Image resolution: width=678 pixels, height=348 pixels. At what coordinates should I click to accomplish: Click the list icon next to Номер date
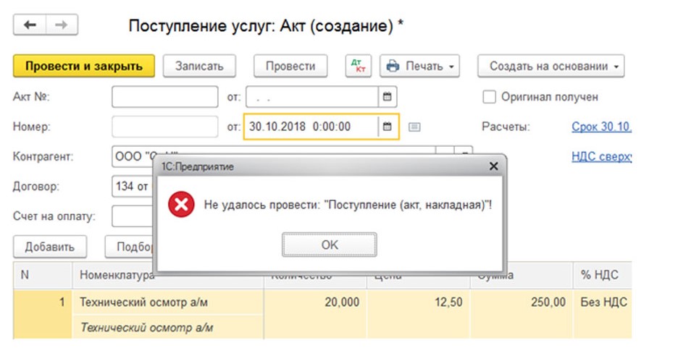[414, 127]
